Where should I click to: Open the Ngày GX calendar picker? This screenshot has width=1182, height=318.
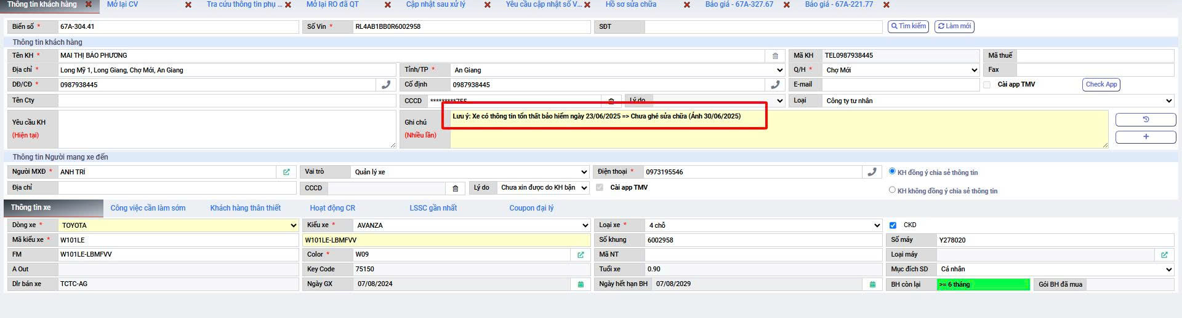[x=581, y=284]
